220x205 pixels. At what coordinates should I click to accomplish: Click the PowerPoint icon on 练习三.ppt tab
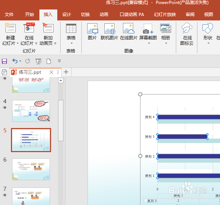tap(14, 72)
